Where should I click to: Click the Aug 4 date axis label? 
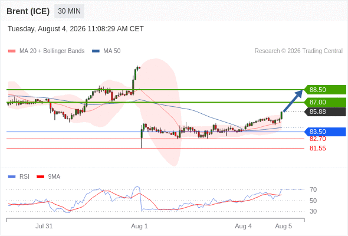(243, 226)
